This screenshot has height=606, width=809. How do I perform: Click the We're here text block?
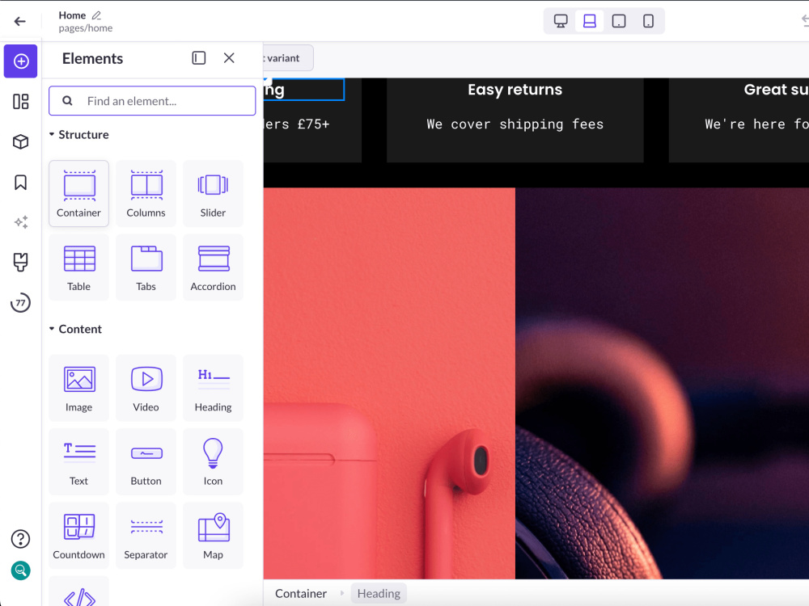[x=757, y=124]
